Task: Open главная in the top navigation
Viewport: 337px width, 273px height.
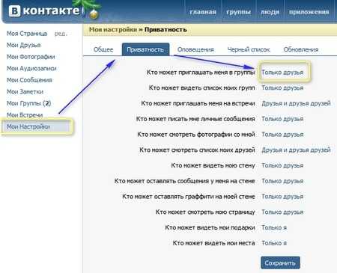Action: pyautogui.click(x=203, y=12)
